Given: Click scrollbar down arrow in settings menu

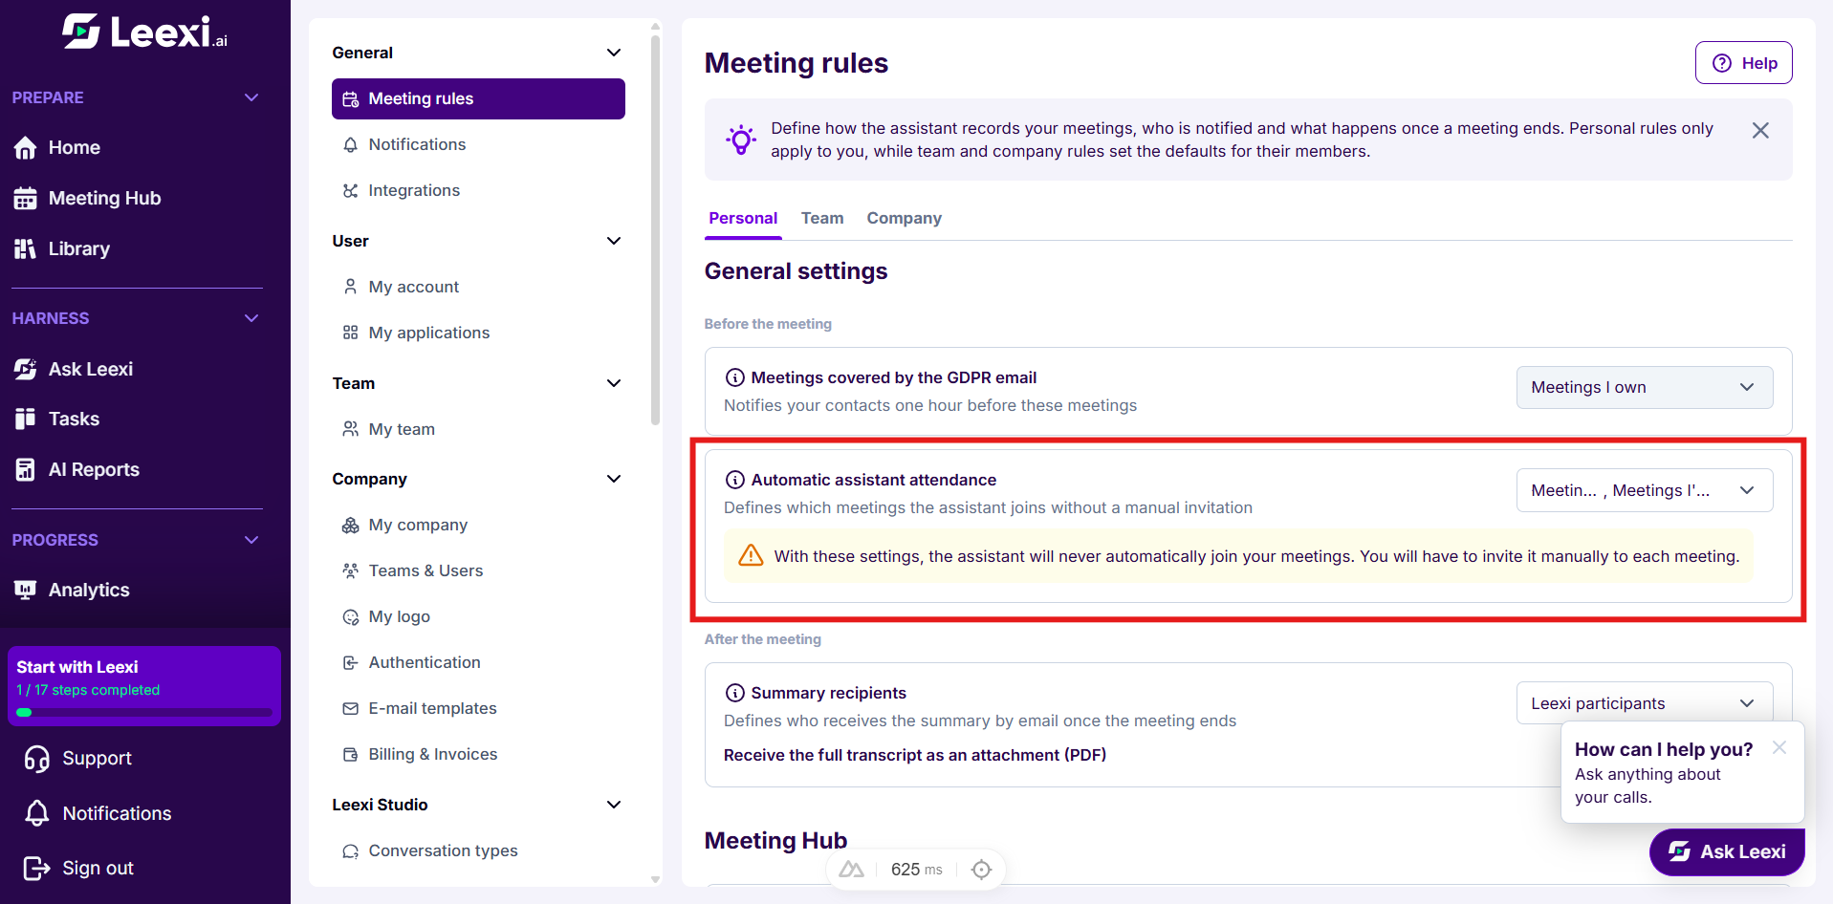Looking at the screenshot, I should click(x=655, y=879).
